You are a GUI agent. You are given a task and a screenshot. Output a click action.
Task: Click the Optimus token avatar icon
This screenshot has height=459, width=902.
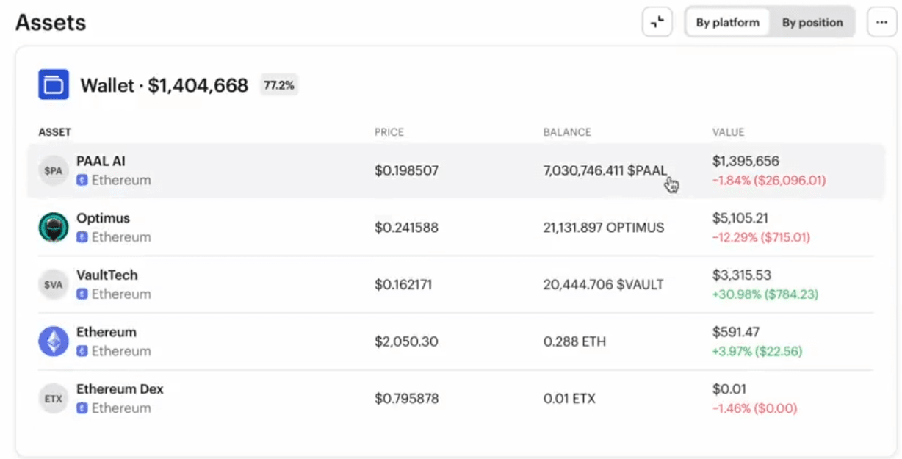point(53,227)
